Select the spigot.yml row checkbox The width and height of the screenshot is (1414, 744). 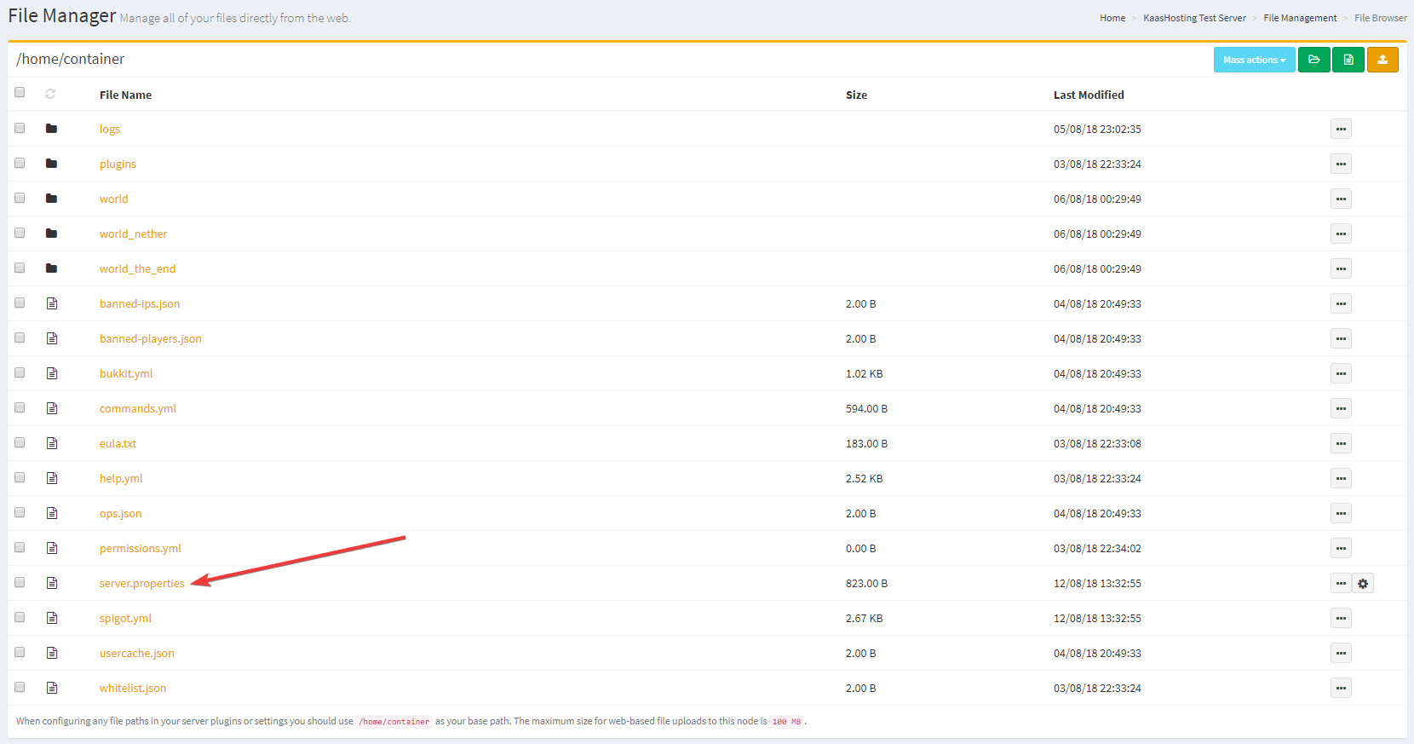20,617
